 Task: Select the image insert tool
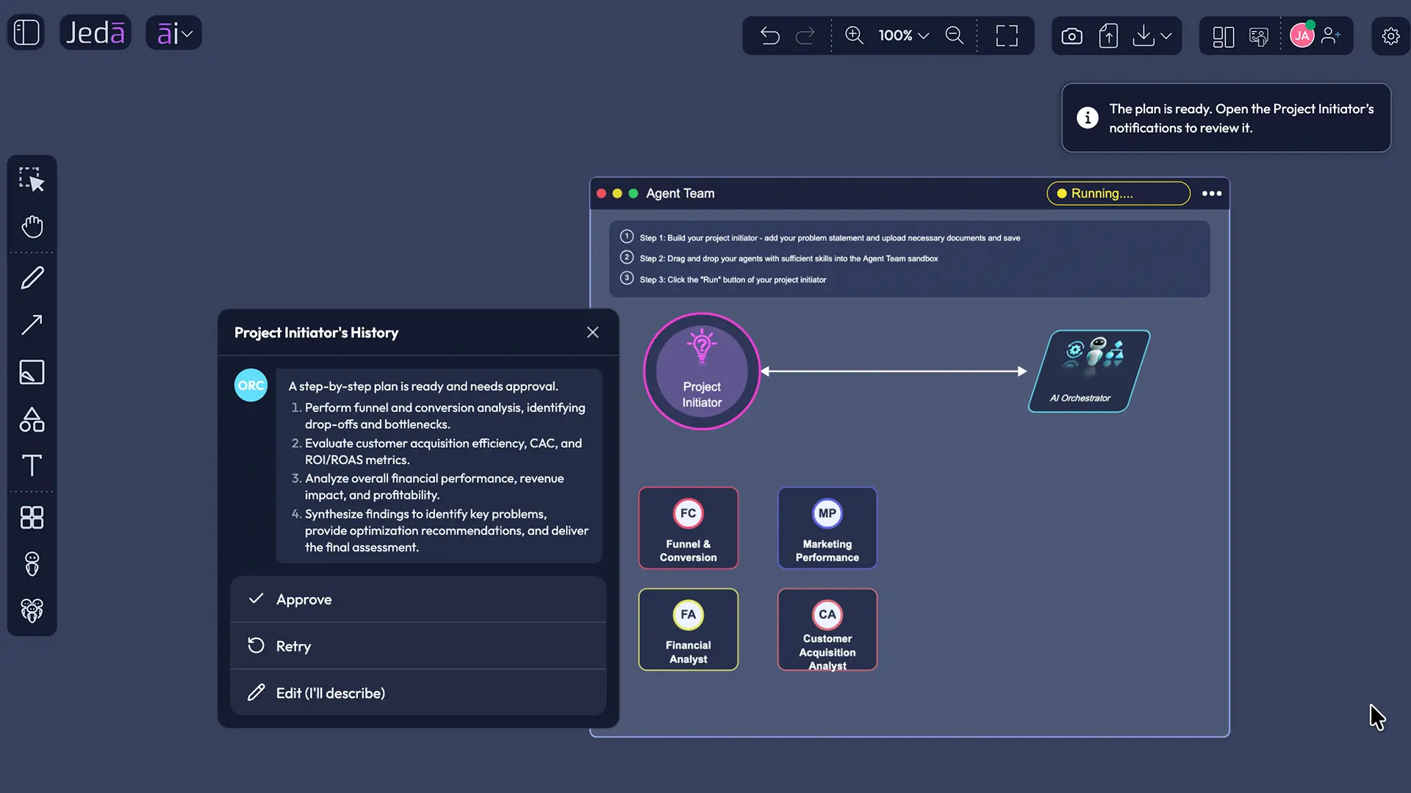coord(32,372)
